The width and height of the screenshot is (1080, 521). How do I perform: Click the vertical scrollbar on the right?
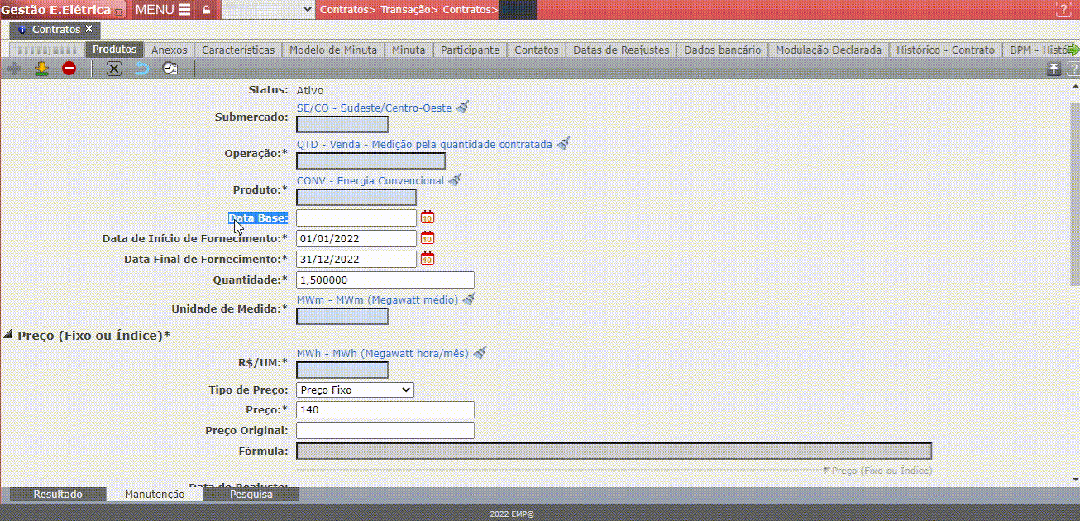click(1074, 190)
